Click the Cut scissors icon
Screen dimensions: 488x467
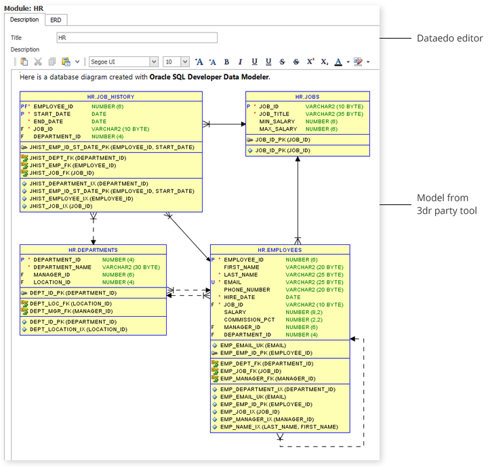click(38, 62)
